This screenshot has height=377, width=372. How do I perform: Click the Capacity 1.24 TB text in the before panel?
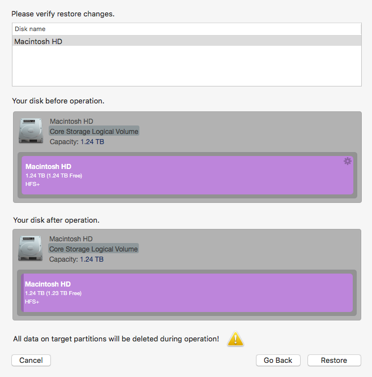click(x=77, y=142)
